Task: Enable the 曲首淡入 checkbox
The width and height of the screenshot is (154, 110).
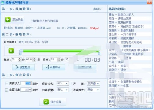Action: point(6,83)
